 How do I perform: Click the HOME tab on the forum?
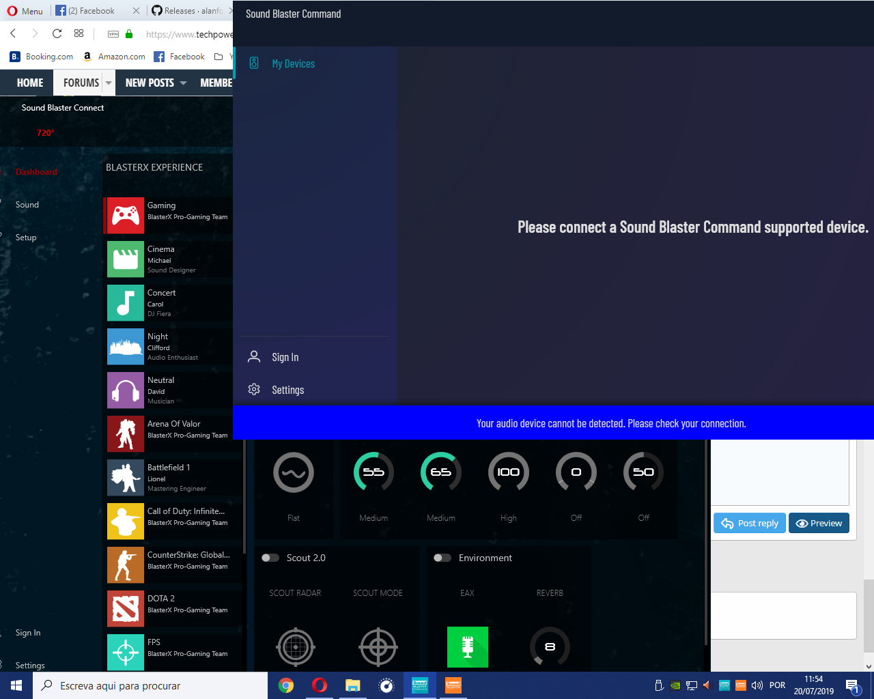click(x=30, y=83)
